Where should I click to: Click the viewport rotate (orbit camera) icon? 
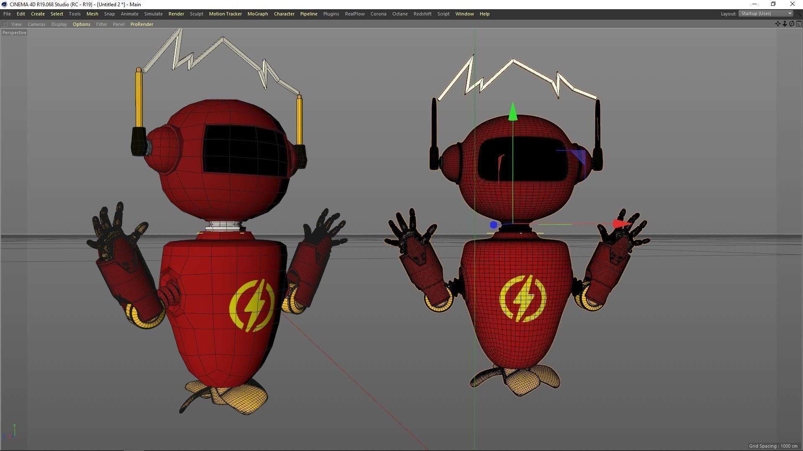coord(792,24)
